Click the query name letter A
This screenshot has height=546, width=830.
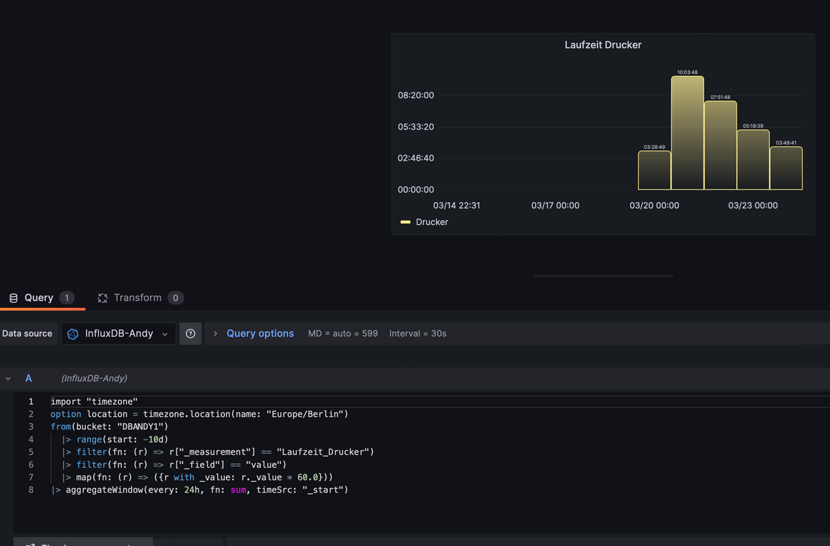pos(28,379)
